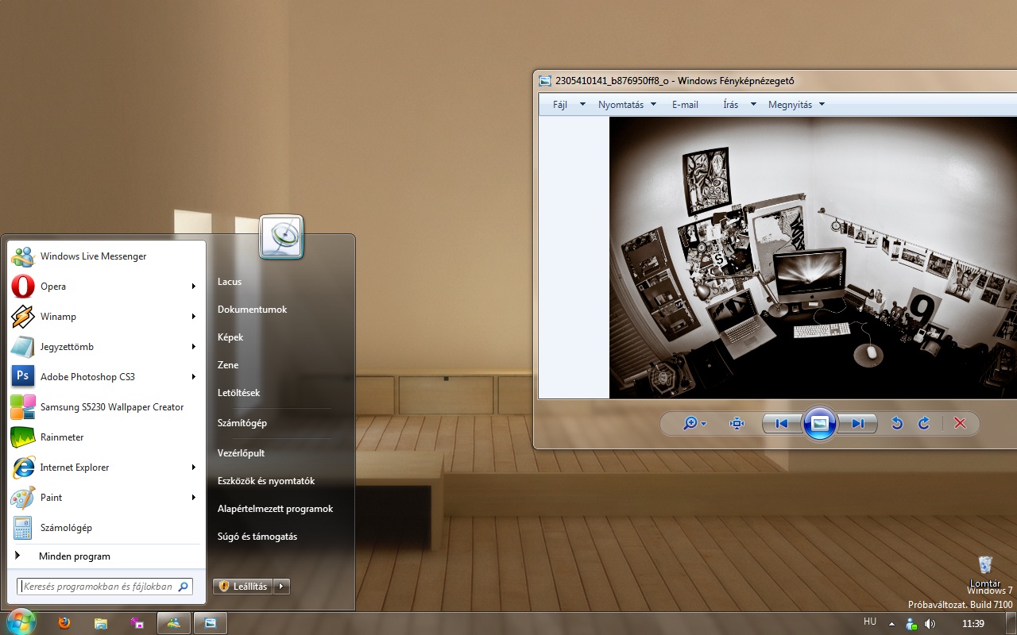Open the Nyomtatás menu
1017x635 pixels.
point(621,105)
